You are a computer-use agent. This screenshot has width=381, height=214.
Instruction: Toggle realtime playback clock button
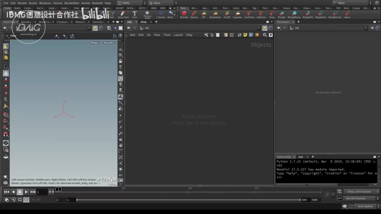tap(26, 200)
